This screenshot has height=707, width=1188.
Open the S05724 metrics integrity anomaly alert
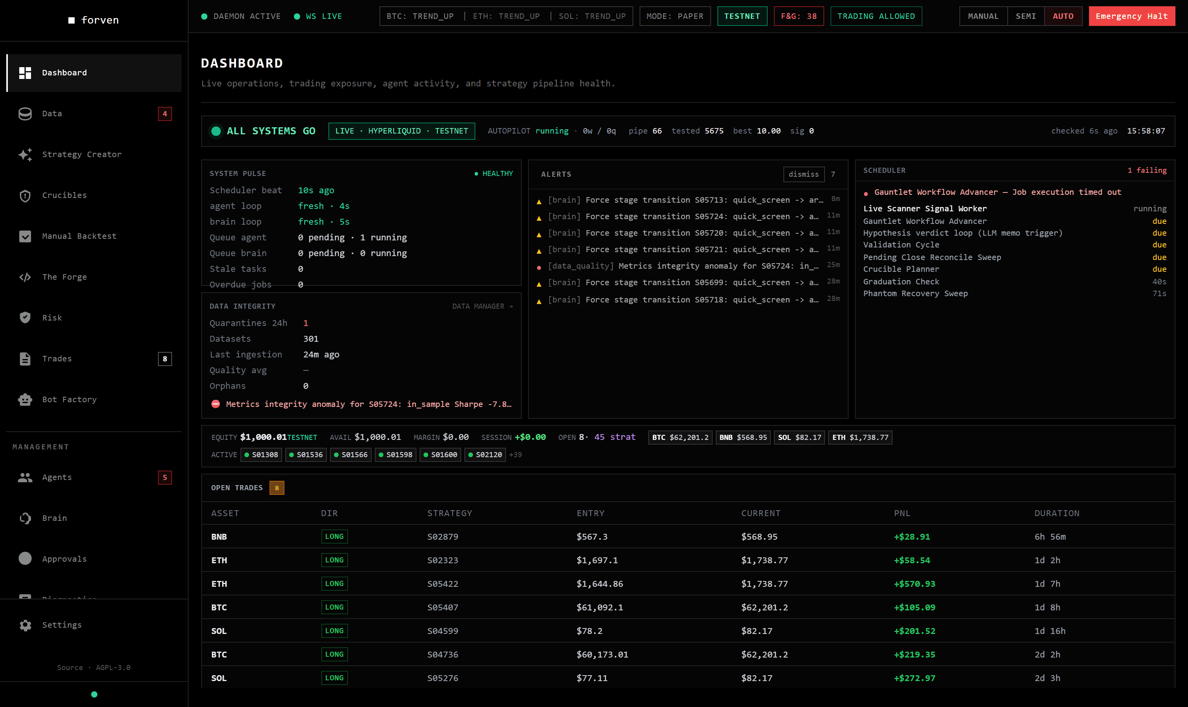pyautogui.click(x=688, y=266)
